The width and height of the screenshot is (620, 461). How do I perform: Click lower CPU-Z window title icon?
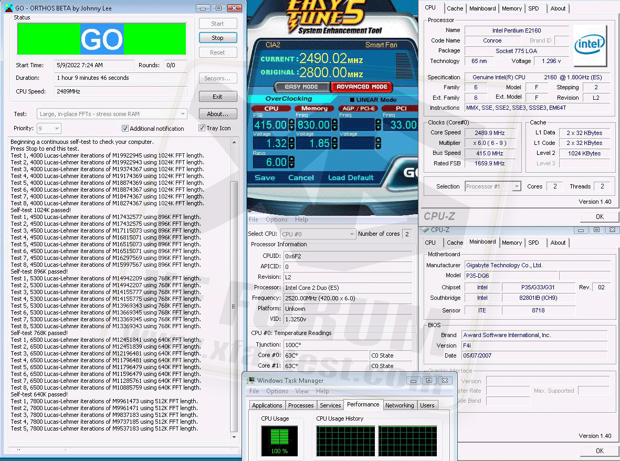[425, 229]
